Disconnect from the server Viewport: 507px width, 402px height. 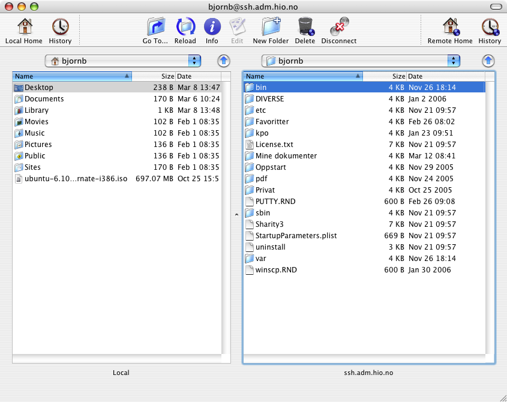339,26
